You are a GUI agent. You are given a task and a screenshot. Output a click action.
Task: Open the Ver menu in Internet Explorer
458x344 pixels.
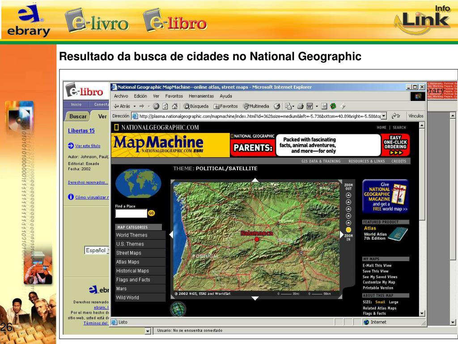pyautogui.click(x=156, y=96)
